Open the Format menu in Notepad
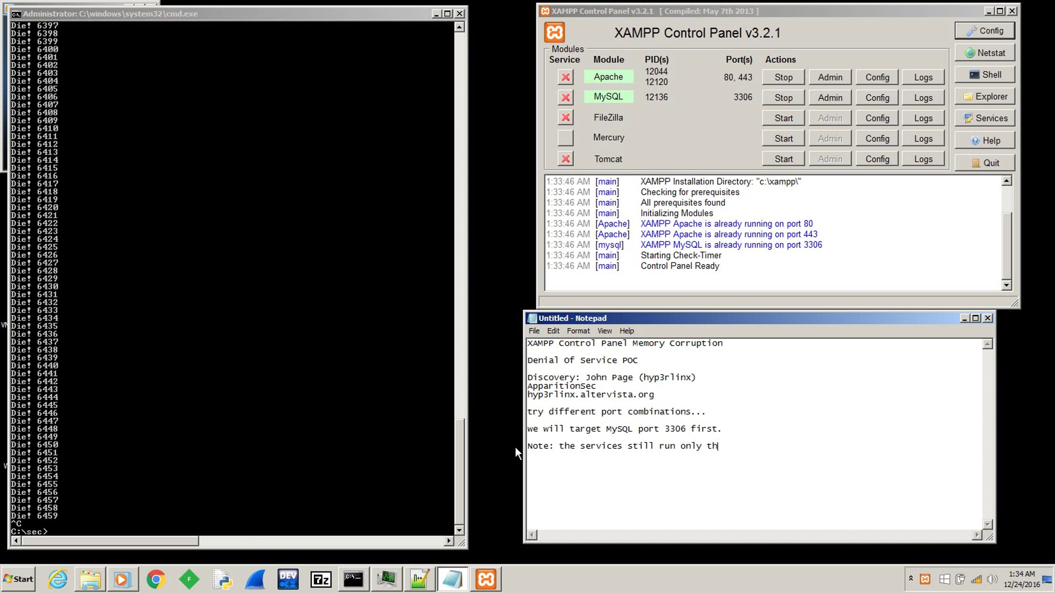This screenshot has width=1055, height=593. click(578, 331)
